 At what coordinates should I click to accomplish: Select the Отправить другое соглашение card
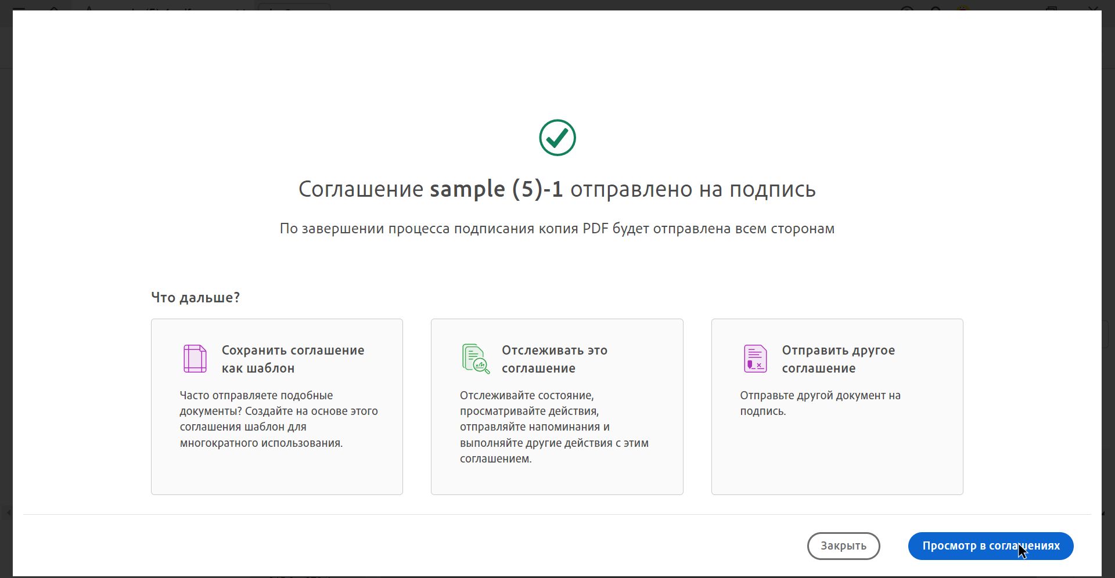(837, 406)
